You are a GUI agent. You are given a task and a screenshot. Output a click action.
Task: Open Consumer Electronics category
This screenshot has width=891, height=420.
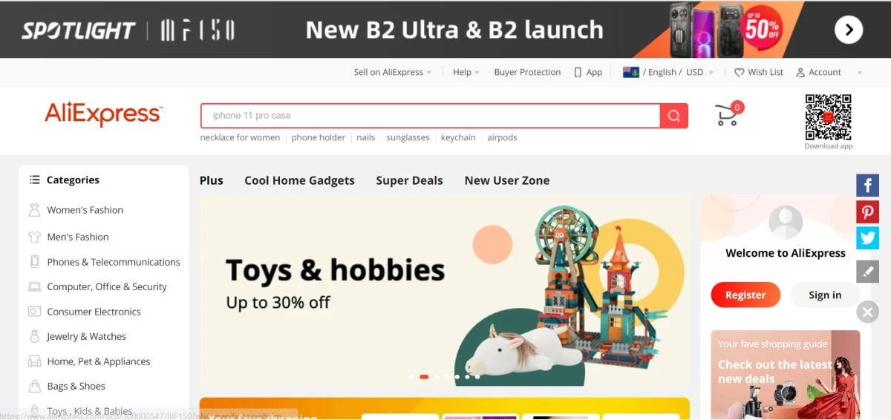coord(94,312)
